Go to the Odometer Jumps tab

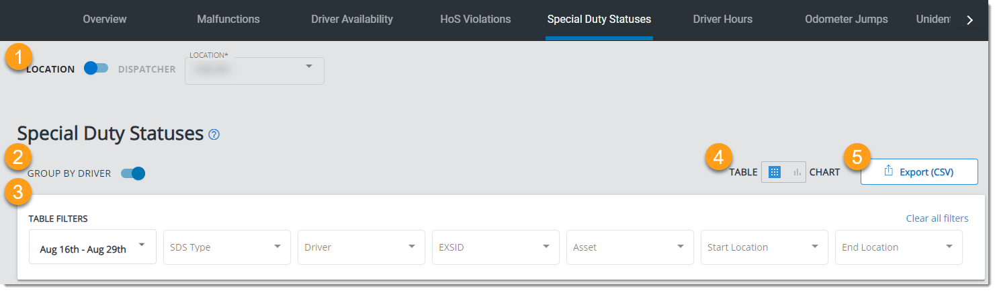[x=847, y=19]
